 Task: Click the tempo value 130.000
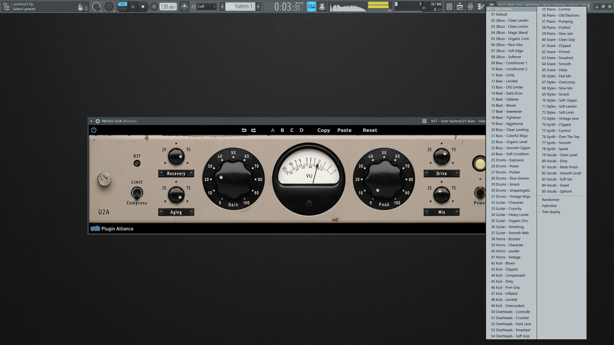(x=168, y=7)
